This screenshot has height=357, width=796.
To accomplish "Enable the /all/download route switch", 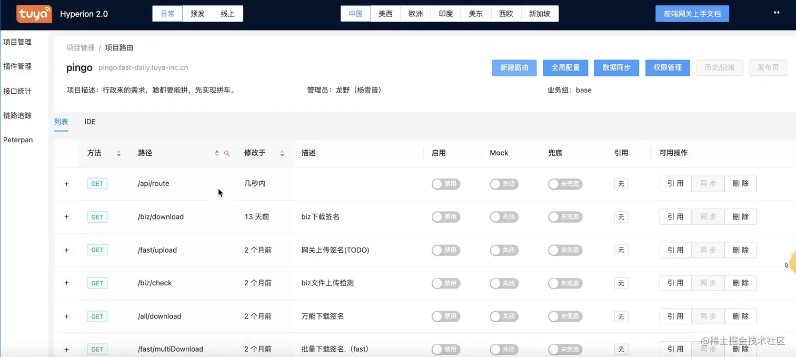I will coord(446,316).
